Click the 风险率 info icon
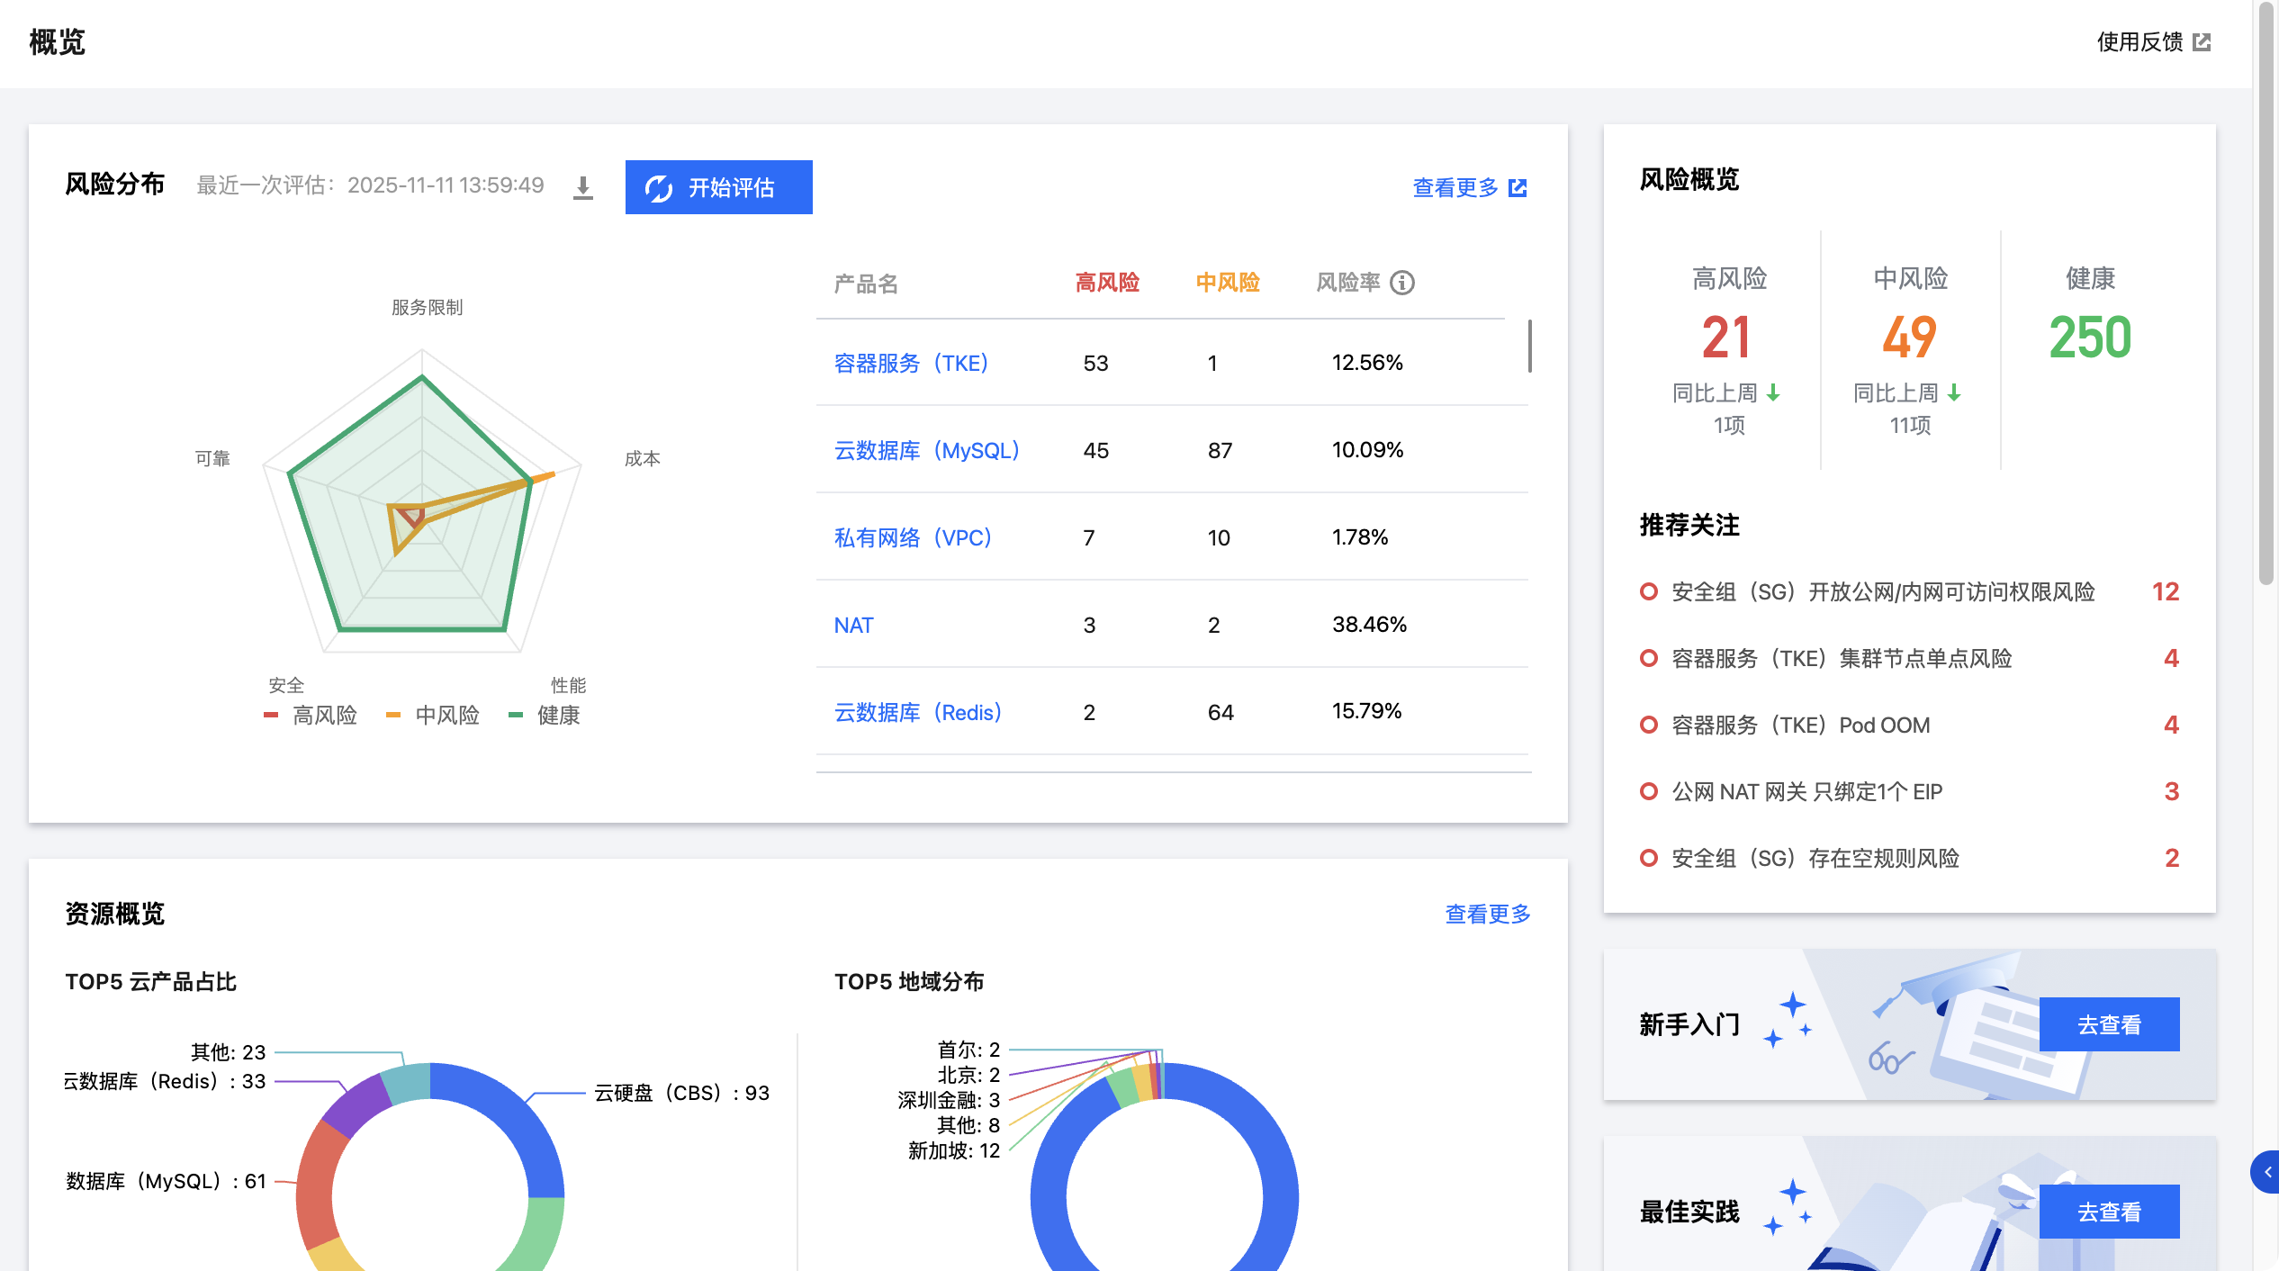The width and height of the screenshot is (2279, 1271). tap(1402, 283)
